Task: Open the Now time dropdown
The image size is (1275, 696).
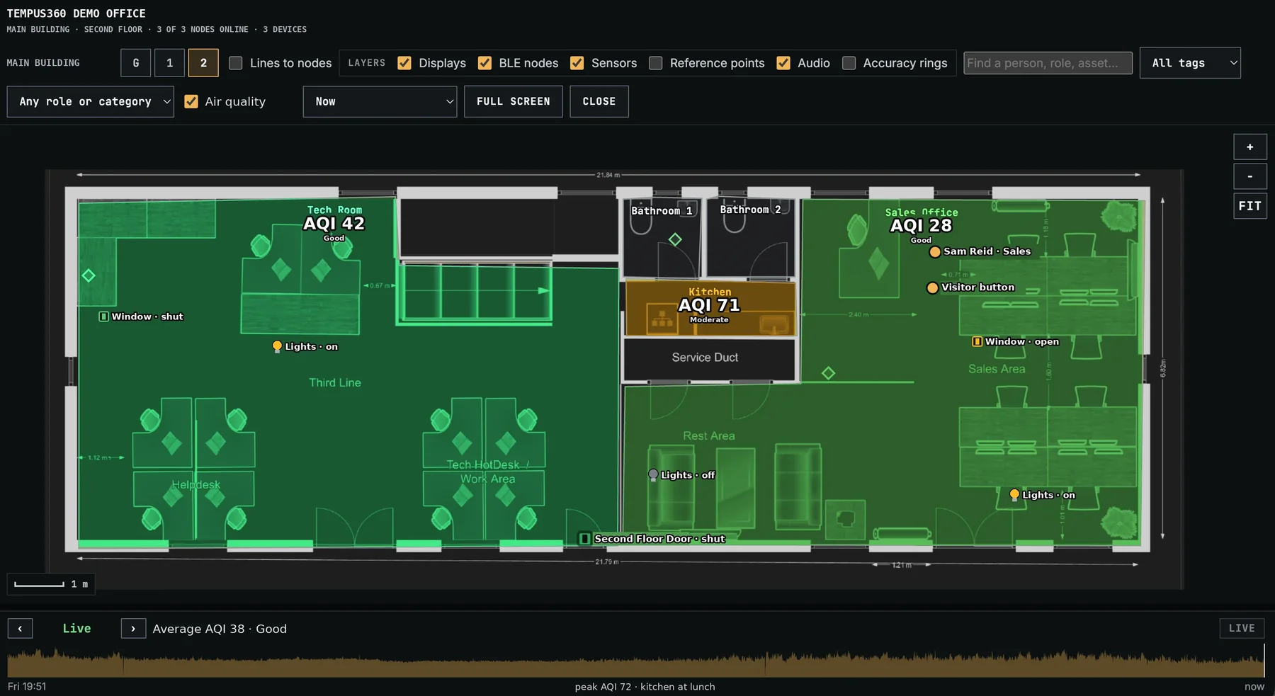Action: click(380, 101)
